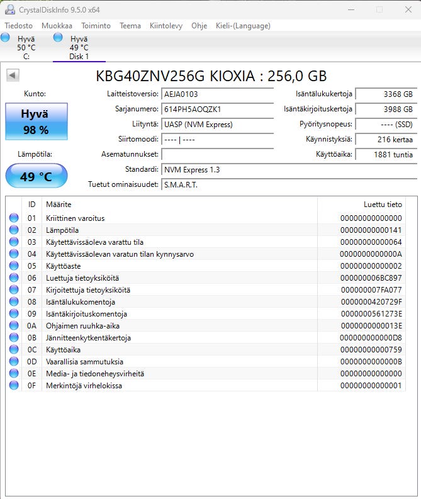Click status orb of Ohjaimen ruuhka-aika row
The image size is (421, 499).
(14, 325)
